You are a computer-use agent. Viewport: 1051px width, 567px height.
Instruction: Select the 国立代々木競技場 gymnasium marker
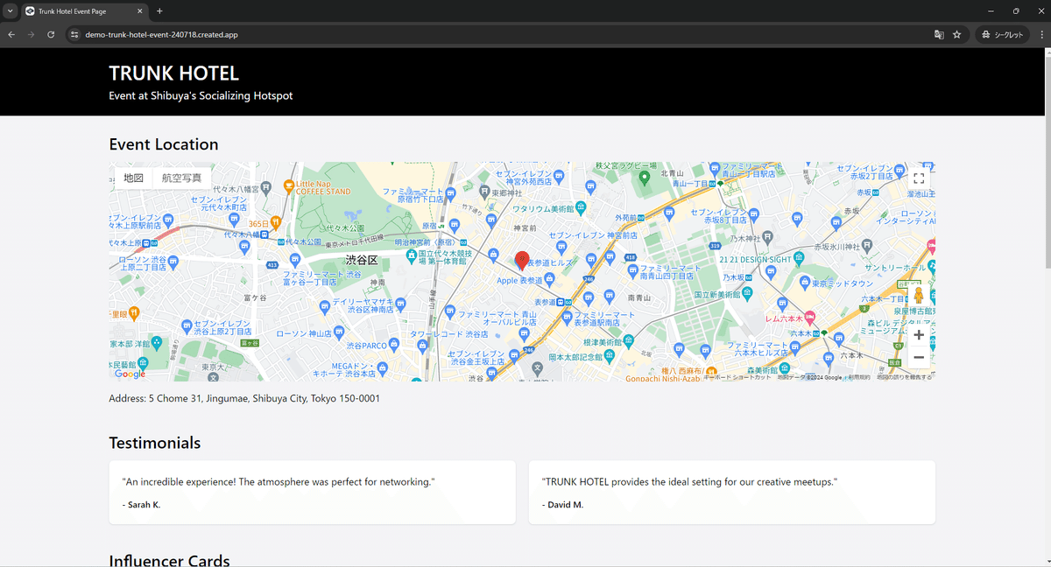[411, 255]
